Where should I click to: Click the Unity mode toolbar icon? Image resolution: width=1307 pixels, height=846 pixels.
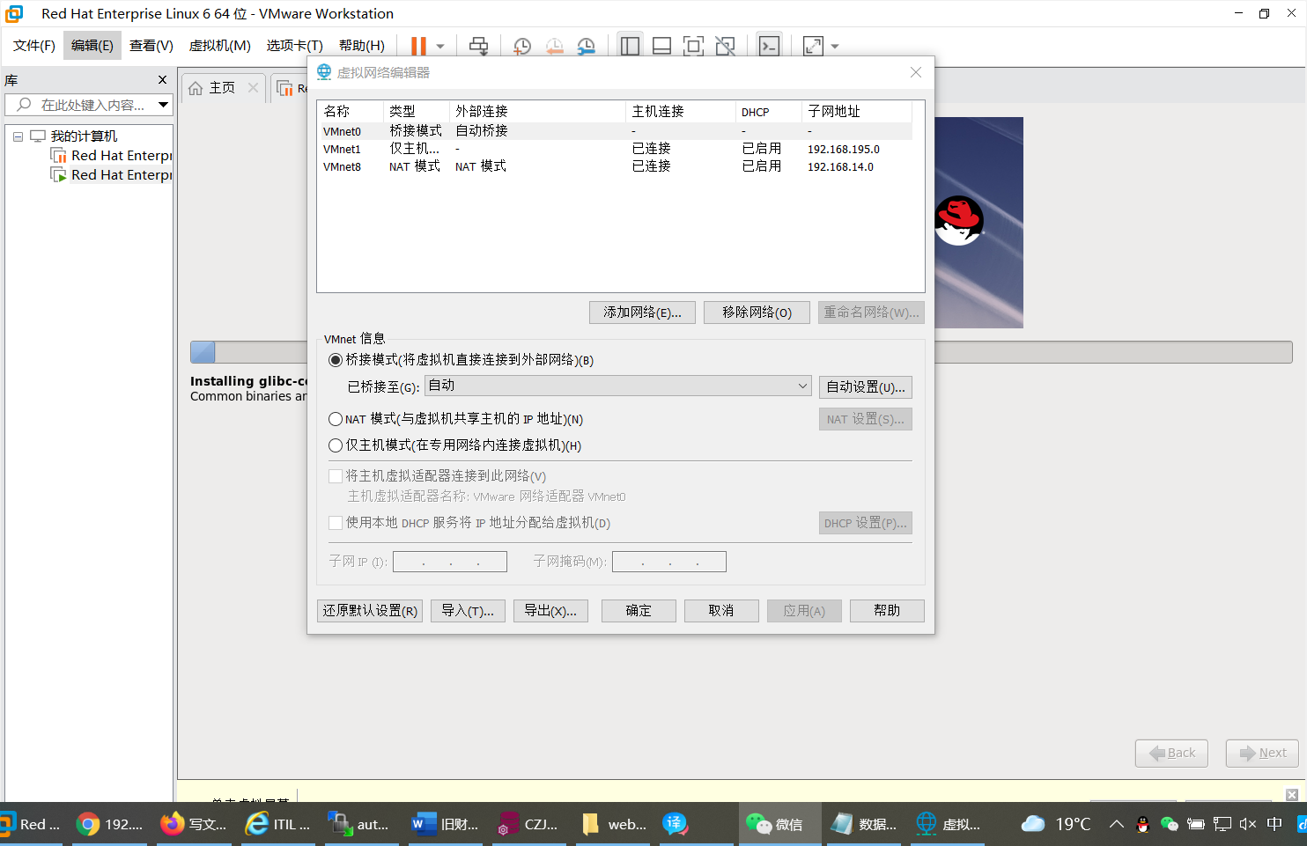coord(725,46)
